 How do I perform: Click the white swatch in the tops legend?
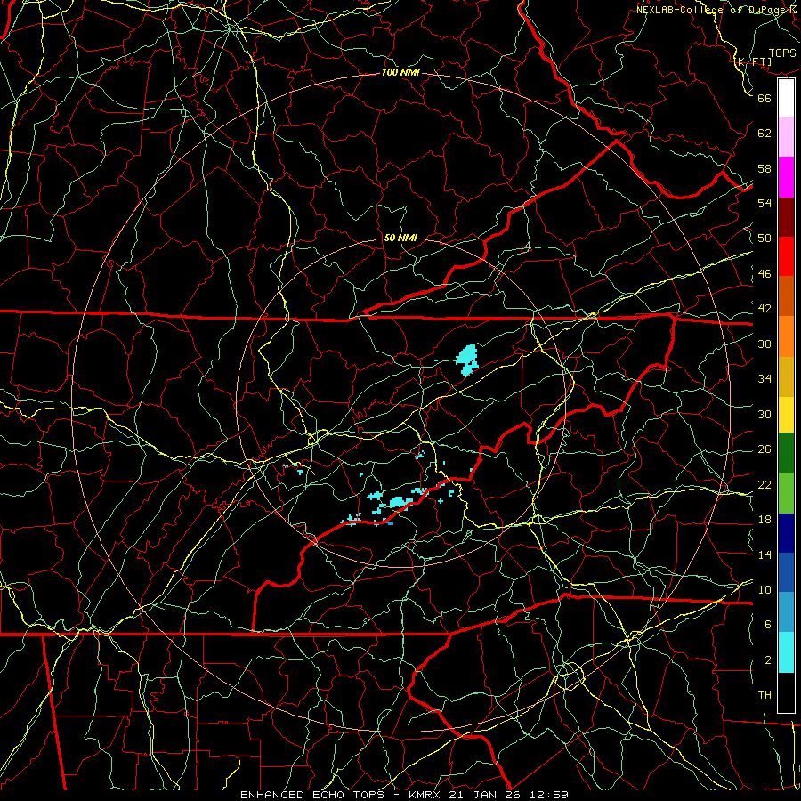pyautogui.click(x=786, y=98)
